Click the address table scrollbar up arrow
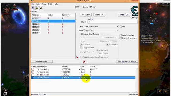This screenshot has width=171, height=96. pyautogui.click(x=137, y=69)
